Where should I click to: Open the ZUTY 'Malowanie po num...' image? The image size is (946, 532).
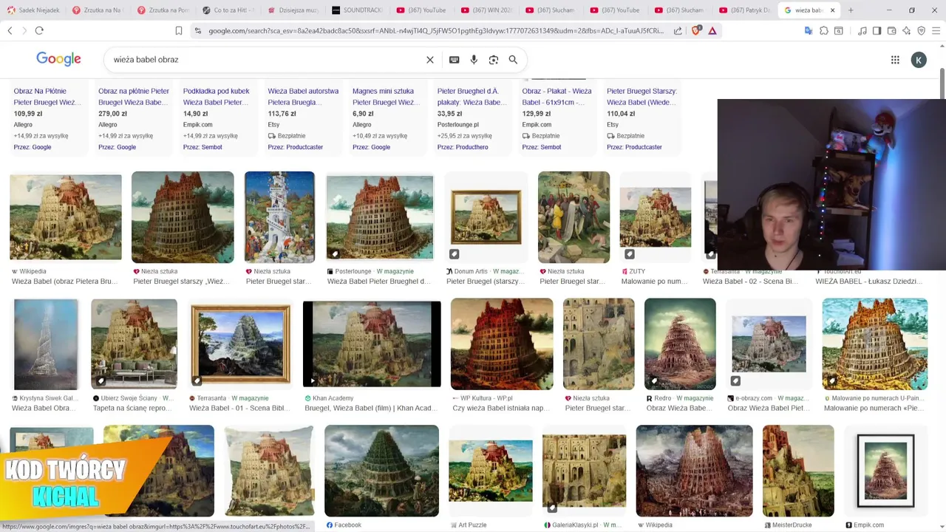coord(656,217)
